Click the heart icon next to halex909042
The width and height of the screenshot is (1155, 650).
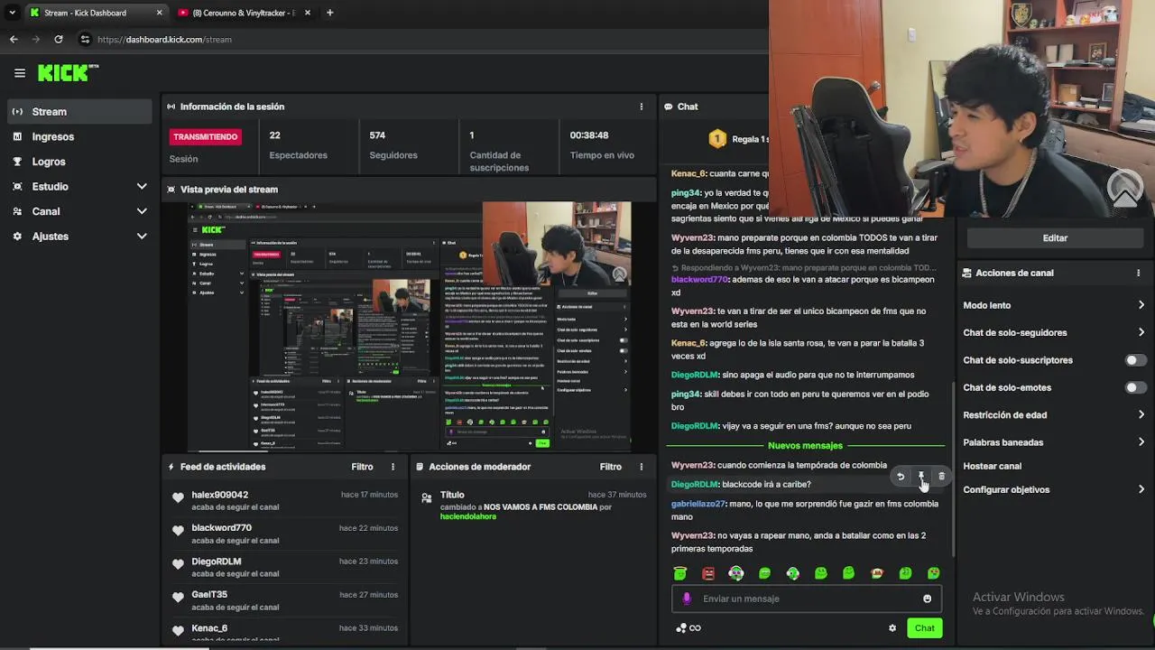[x=178, y=497]
